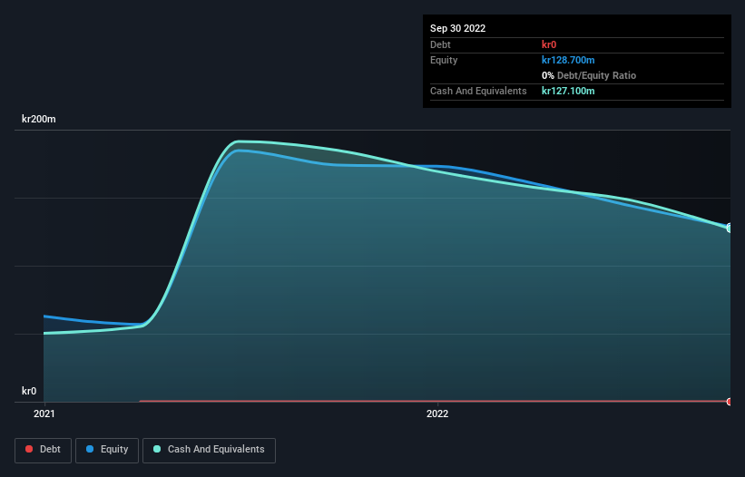Click the Equity row label in tooltip
Viewport: 745px width, 477px height.
[444, 60]
